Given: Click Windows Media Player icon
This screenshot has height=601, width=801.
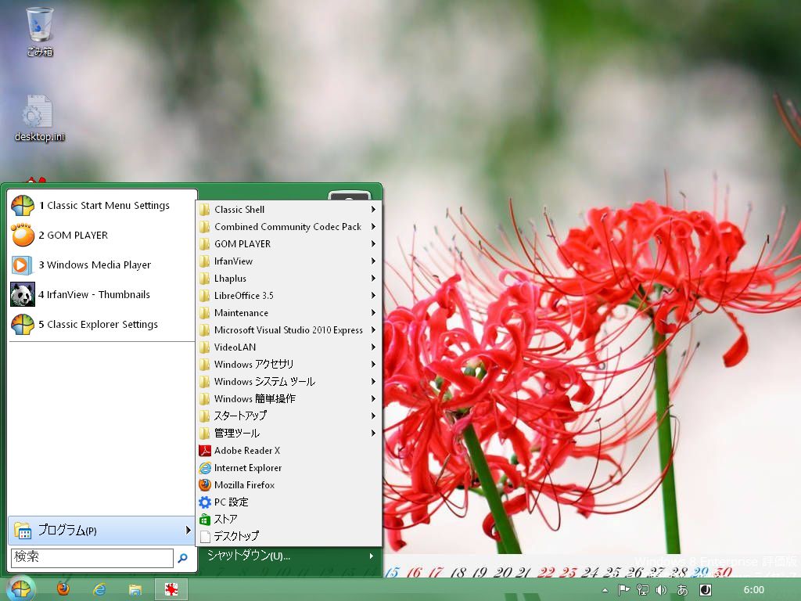Looking at the screenshot, I should [x=23, y=265].
